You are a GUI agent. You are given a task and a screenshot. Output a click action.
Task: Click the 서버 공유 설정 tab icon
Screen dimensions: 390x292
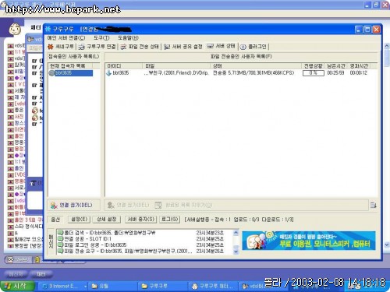point(167,47)
